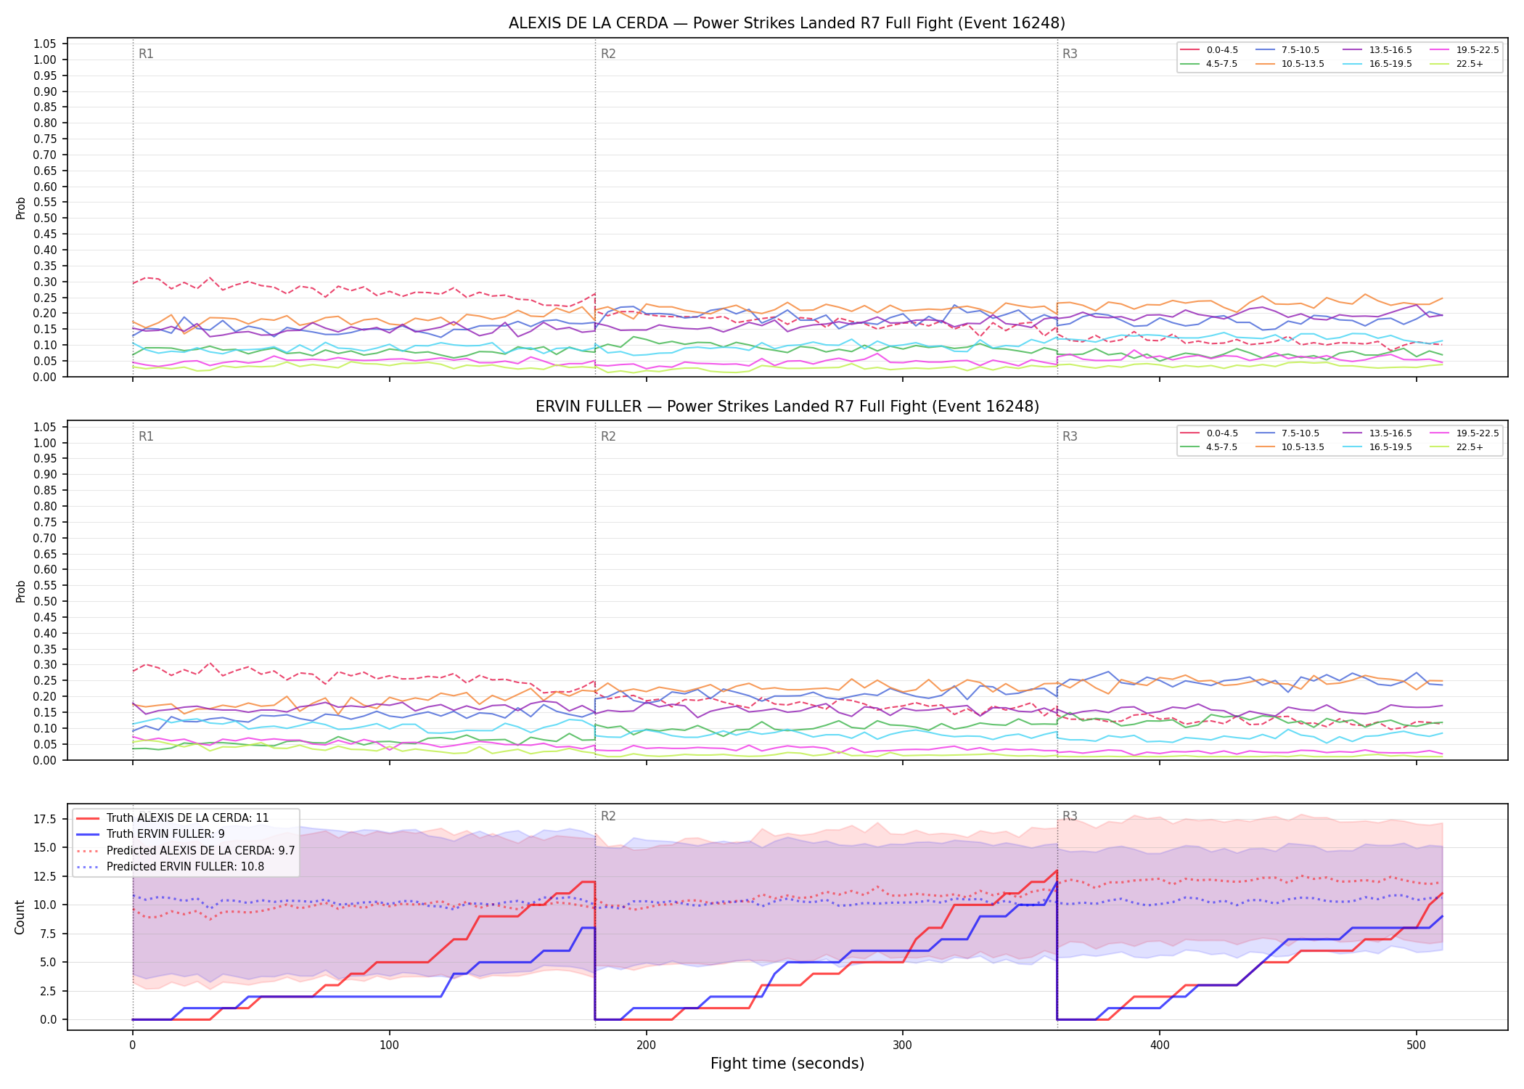Click the 0.0 tick on Count axis
Screen dimensions: 1524x1089
coord(49,1019)
